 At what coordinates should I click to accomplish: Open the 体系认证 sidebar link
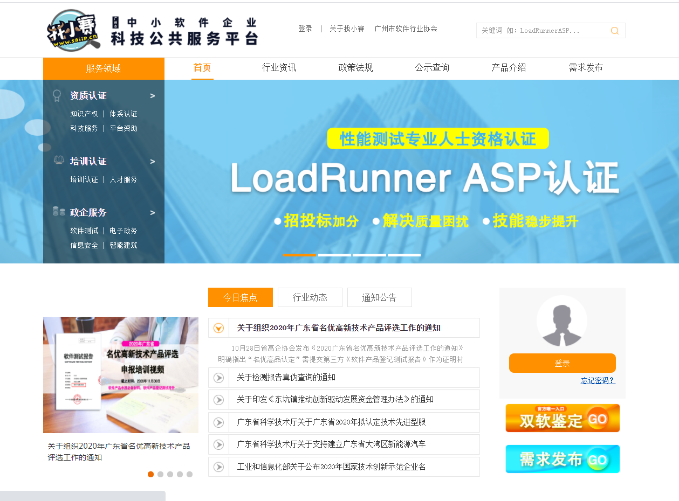(124, 114)
